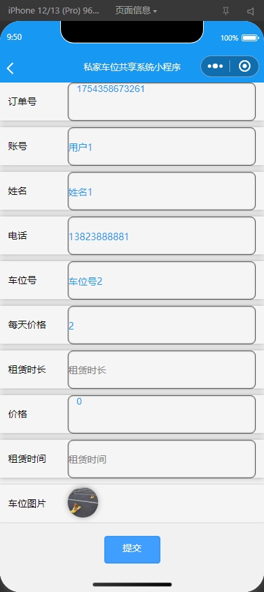This screenshot has height=592, width=264.
Task: Click the empty 租赁时长 field
Action: click(x=162, y=369)
